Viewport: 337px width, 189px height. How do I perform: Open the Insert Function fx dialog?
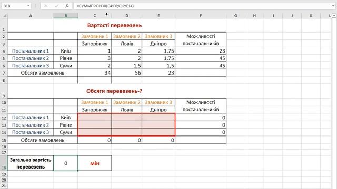67,6
